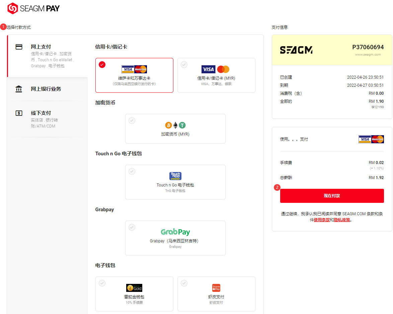Click the 10% 手续费 note

(134, 303)
